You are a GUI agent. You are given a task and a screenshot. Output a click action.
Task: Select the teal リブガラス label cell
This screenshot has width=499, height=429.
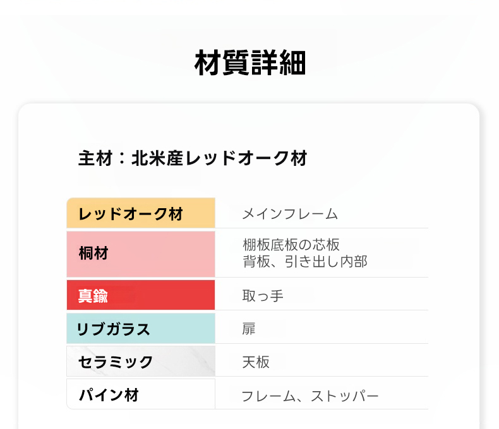pos(140,329)
